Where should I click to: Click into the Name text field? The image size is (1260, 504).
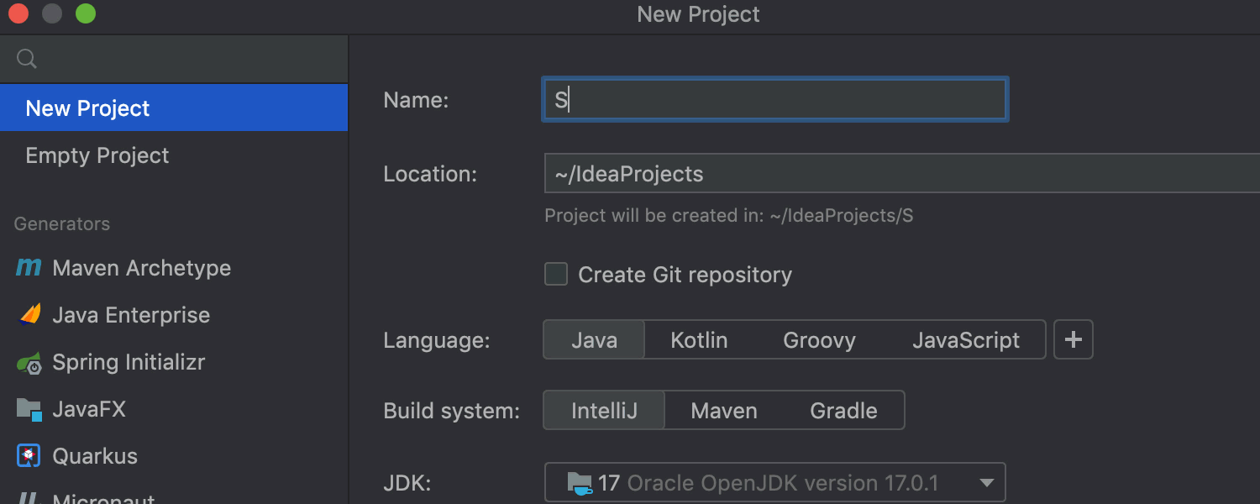point(773,101)
